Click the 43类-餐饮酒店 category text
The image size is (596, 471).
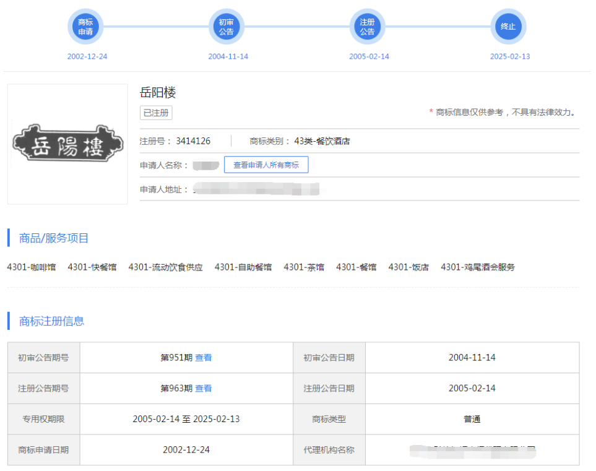point(322,141)
